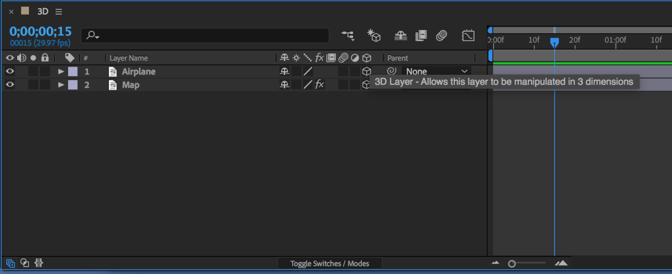Screen dimensions: 672x274
Task: Open the Graph Editor
Action: [468, 35]
